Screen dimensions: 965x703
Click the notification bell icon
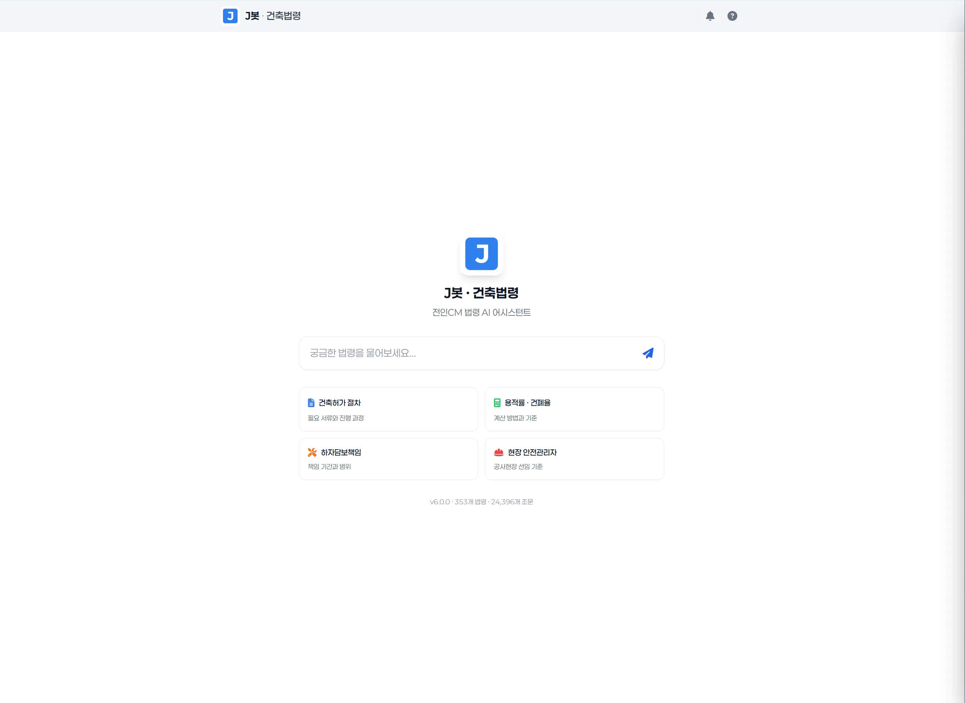click(710, 16)
